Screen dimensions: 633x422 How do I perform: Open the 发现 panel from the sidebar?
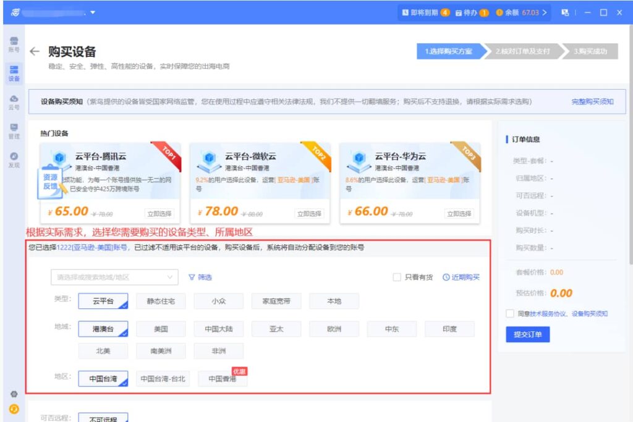[x=14, y=159]
